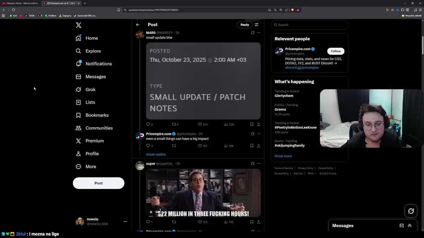The height and width of the screenshot is (238, 424).
Task: Open a new browser tab
Action: (x=85, y=3)
